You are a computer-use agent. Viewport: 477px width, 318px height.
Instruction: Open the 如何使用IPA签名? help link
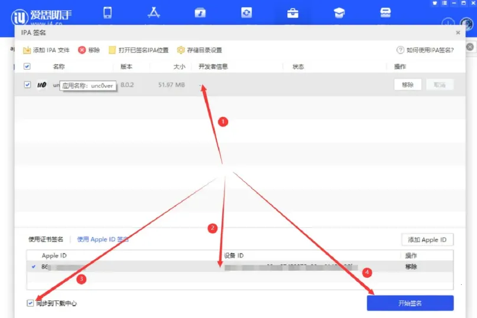[x=426, y=50]
